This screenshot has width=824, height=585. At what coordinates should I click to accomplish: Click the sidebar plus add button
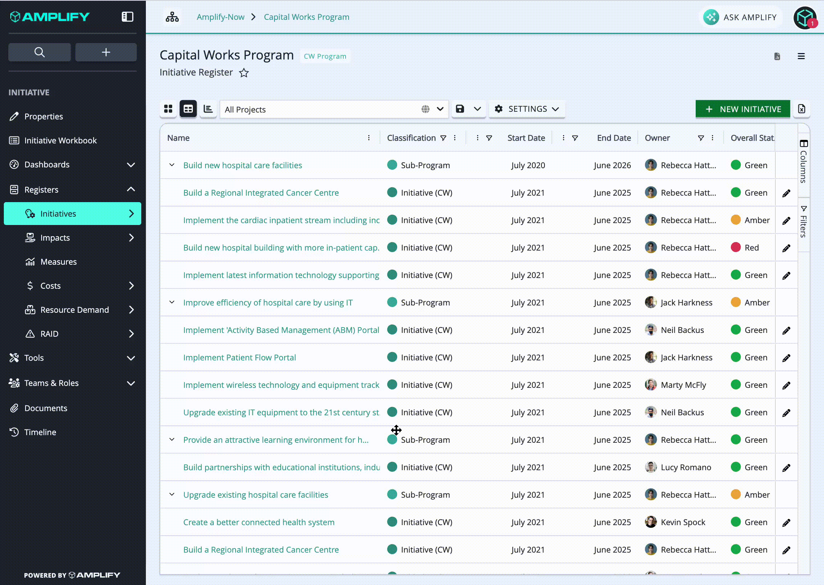[x=106, y=52]
